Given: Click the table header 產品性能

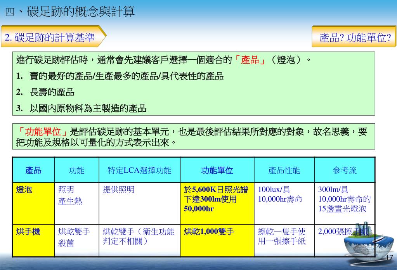Looking at the screenshot, I should 284,170.
